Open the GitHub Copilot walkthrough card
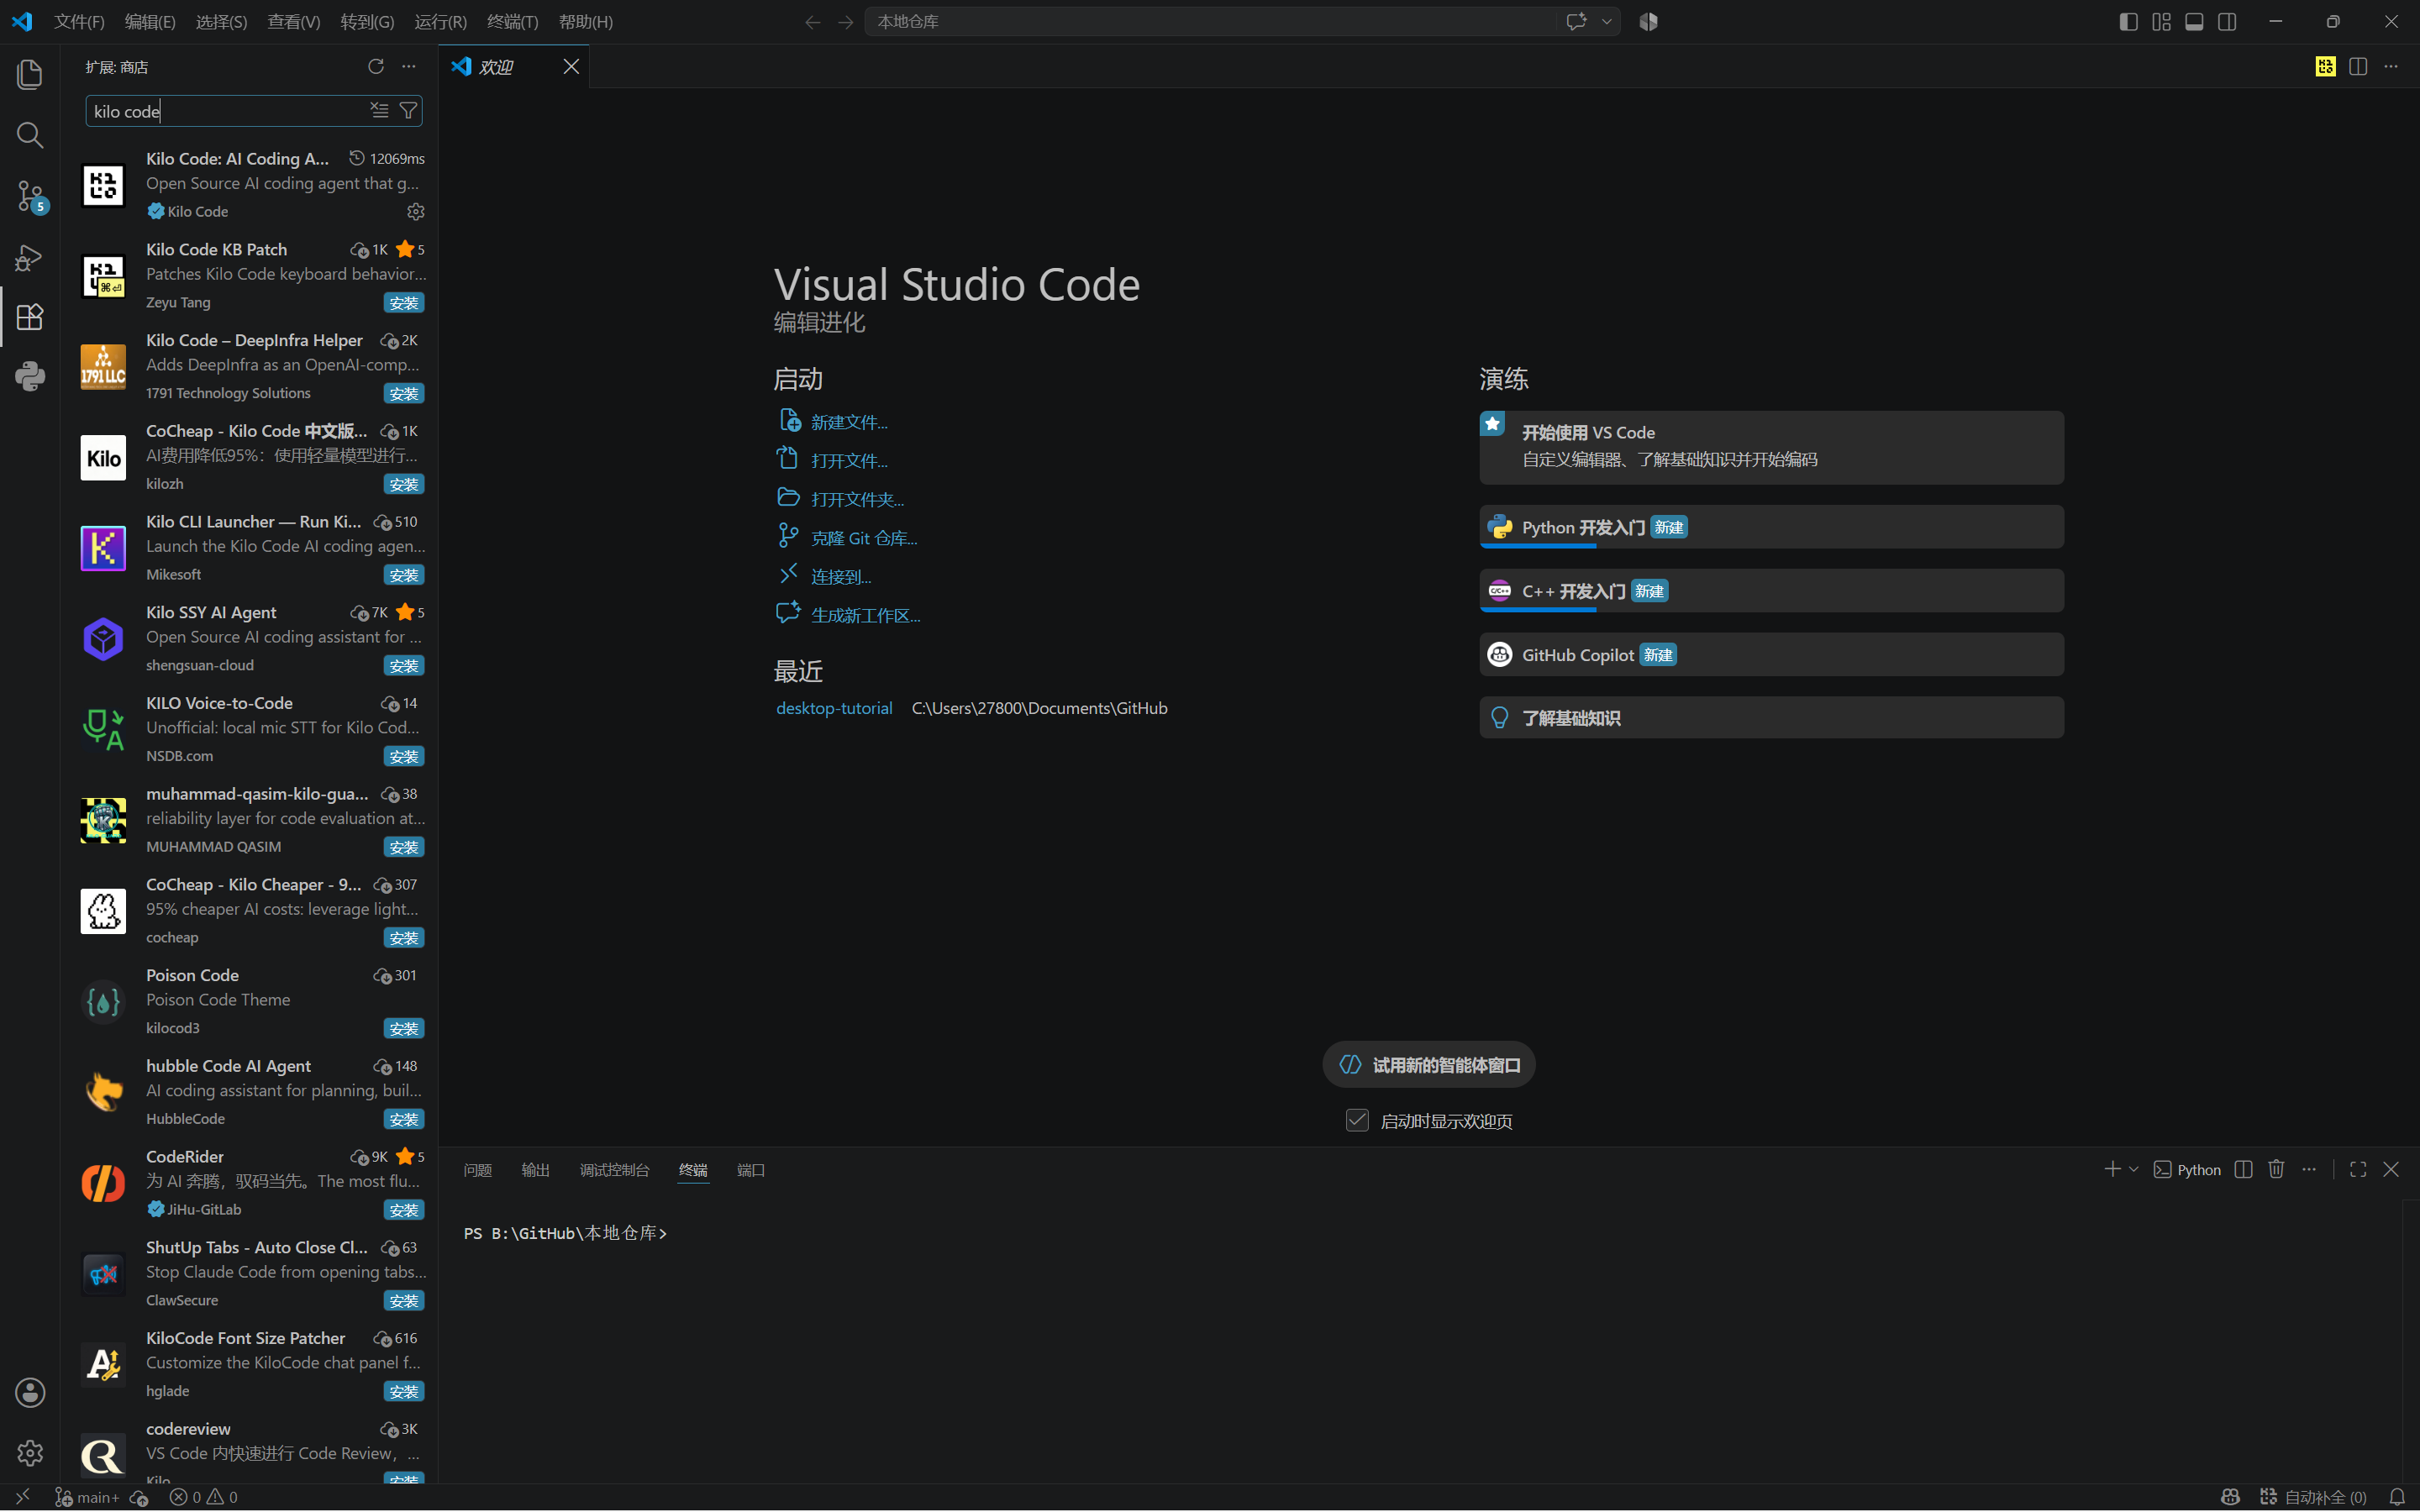Screen dimensions: 2420x1512 [1771, 655]
